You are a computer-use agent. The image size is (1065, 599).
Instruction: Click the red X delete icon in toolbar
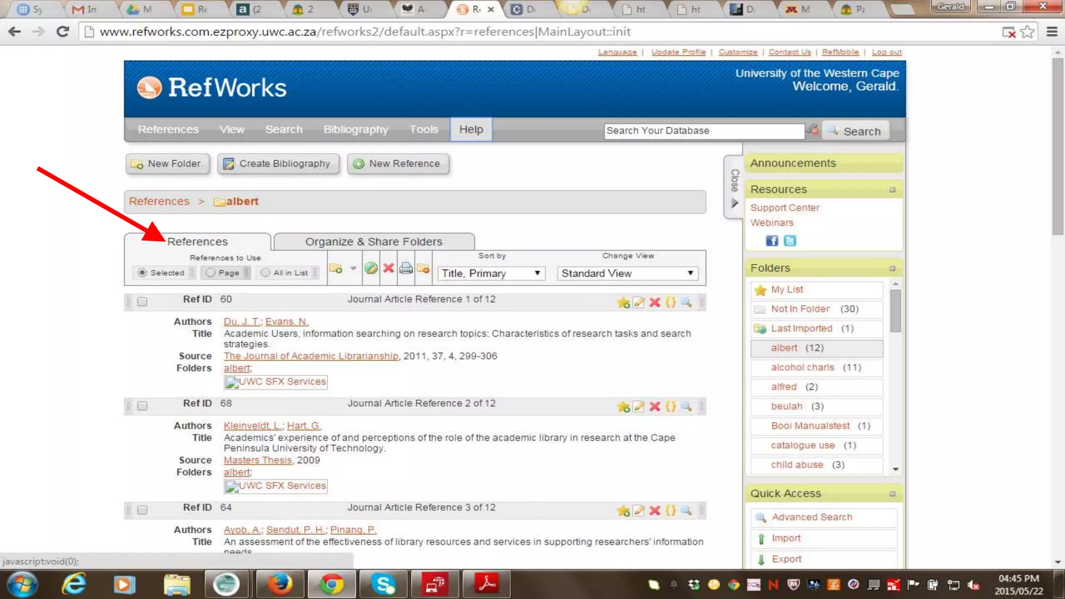click(388, 268)
